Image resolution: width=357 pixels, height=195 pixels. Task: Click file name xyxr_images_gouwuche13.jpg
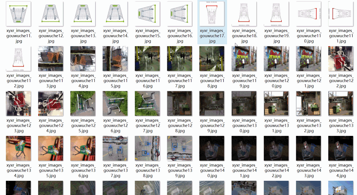pyautogui.click(x=83, y=36)
